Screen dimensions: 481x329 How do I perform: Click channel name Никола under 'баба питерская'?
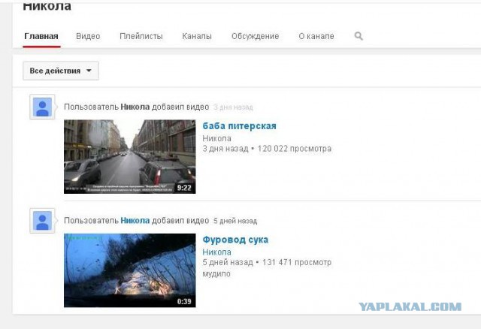click(216, 139)
